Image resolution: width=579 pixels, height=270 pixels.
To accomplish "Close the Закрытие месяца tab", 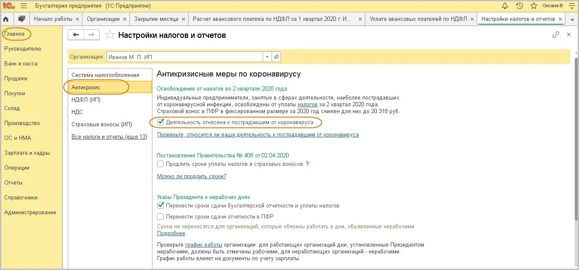I will [183, 19].
